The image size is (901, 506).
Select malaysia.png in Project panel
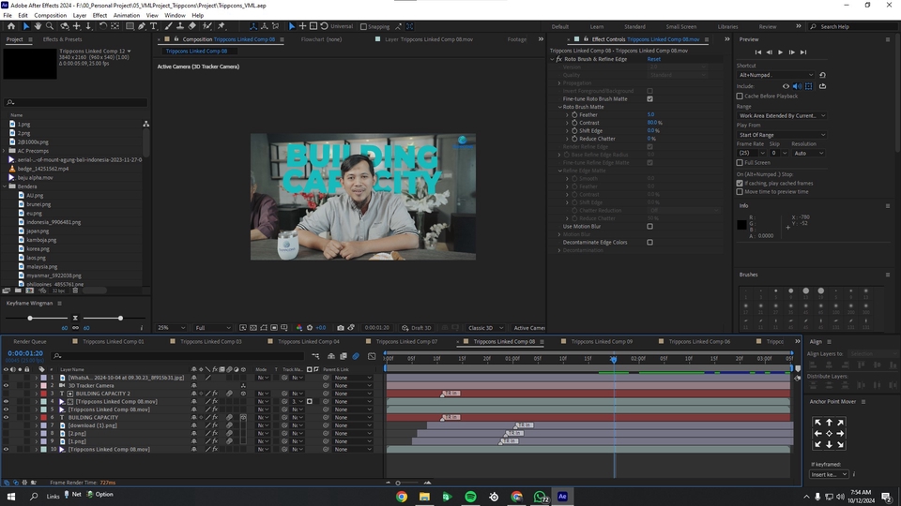pyautogui.click(x=41, y=267)
